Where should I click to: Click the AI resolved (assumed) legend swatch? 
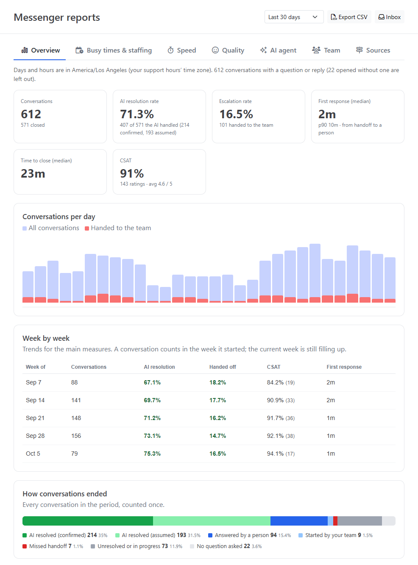click(117, 535)
